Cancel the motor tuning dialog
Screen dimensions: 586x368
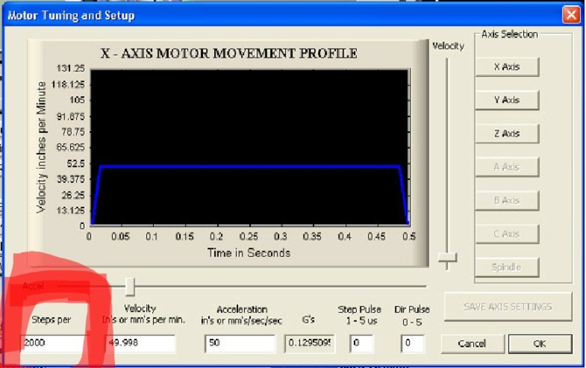click(x=472, y=344)
